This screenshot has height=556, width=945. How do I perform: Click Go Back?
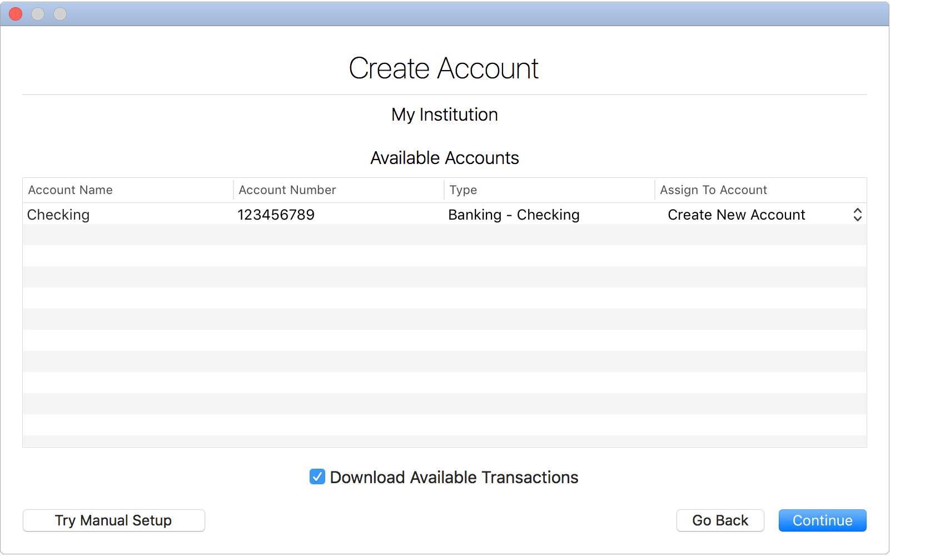click(720, 520)
